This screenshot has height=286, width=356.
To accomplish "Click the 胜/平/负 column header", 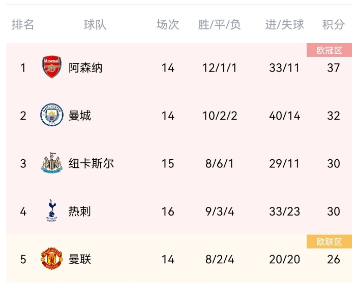I will [219, 24].
